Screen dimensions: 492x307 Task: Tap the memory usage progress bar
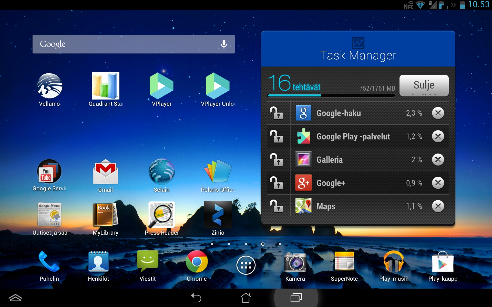331,95
